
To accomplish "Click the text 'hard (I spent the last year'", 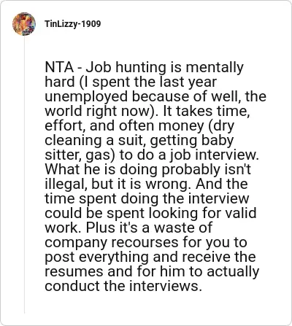I will (131, 82).
